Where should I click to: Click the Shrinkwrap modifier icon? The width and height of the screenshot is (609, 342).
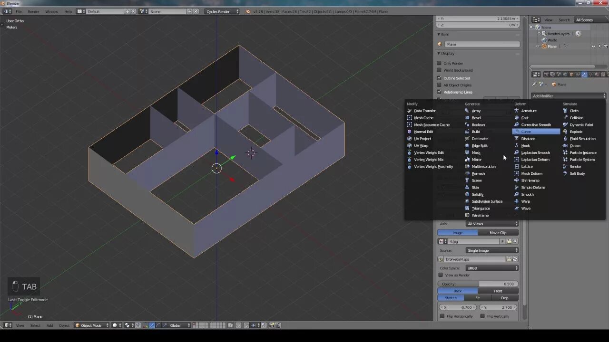(517, 180)
